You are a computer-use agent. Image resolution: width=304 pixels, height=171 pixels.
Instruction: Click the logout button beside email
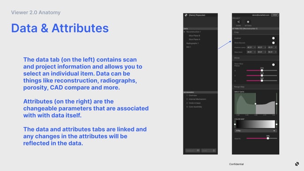[x=275, y=15]
